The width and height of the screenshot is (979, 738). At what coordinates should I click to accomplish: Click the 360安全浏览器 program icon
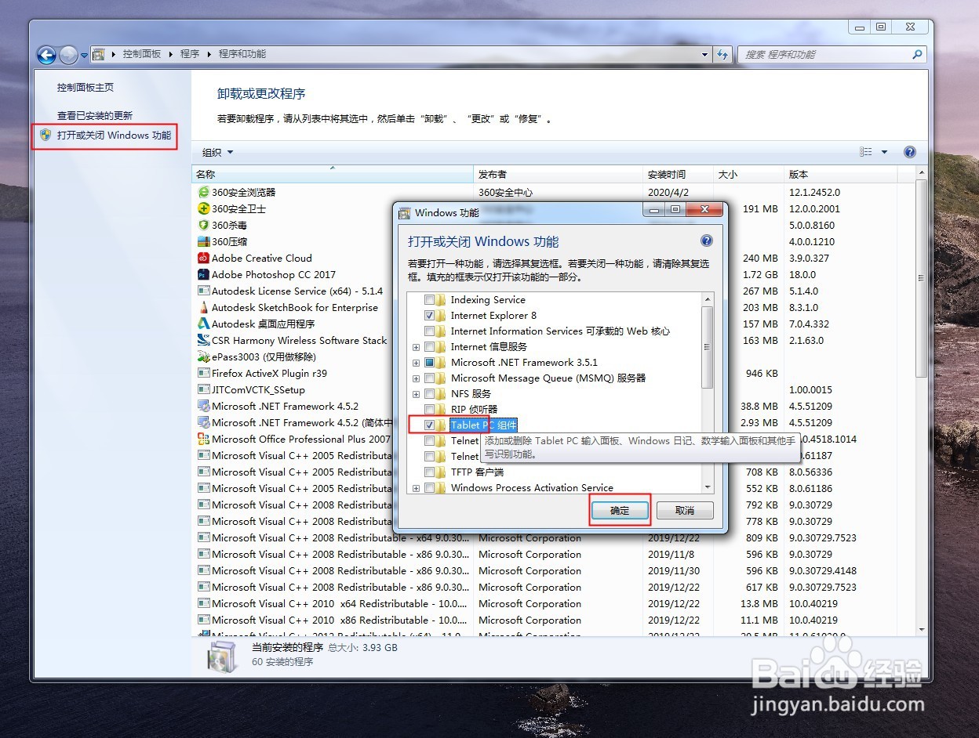[x=204, y=192]
